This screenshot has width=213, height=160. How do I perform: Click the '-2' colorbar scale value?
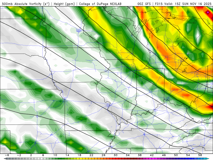click(19, 155)
